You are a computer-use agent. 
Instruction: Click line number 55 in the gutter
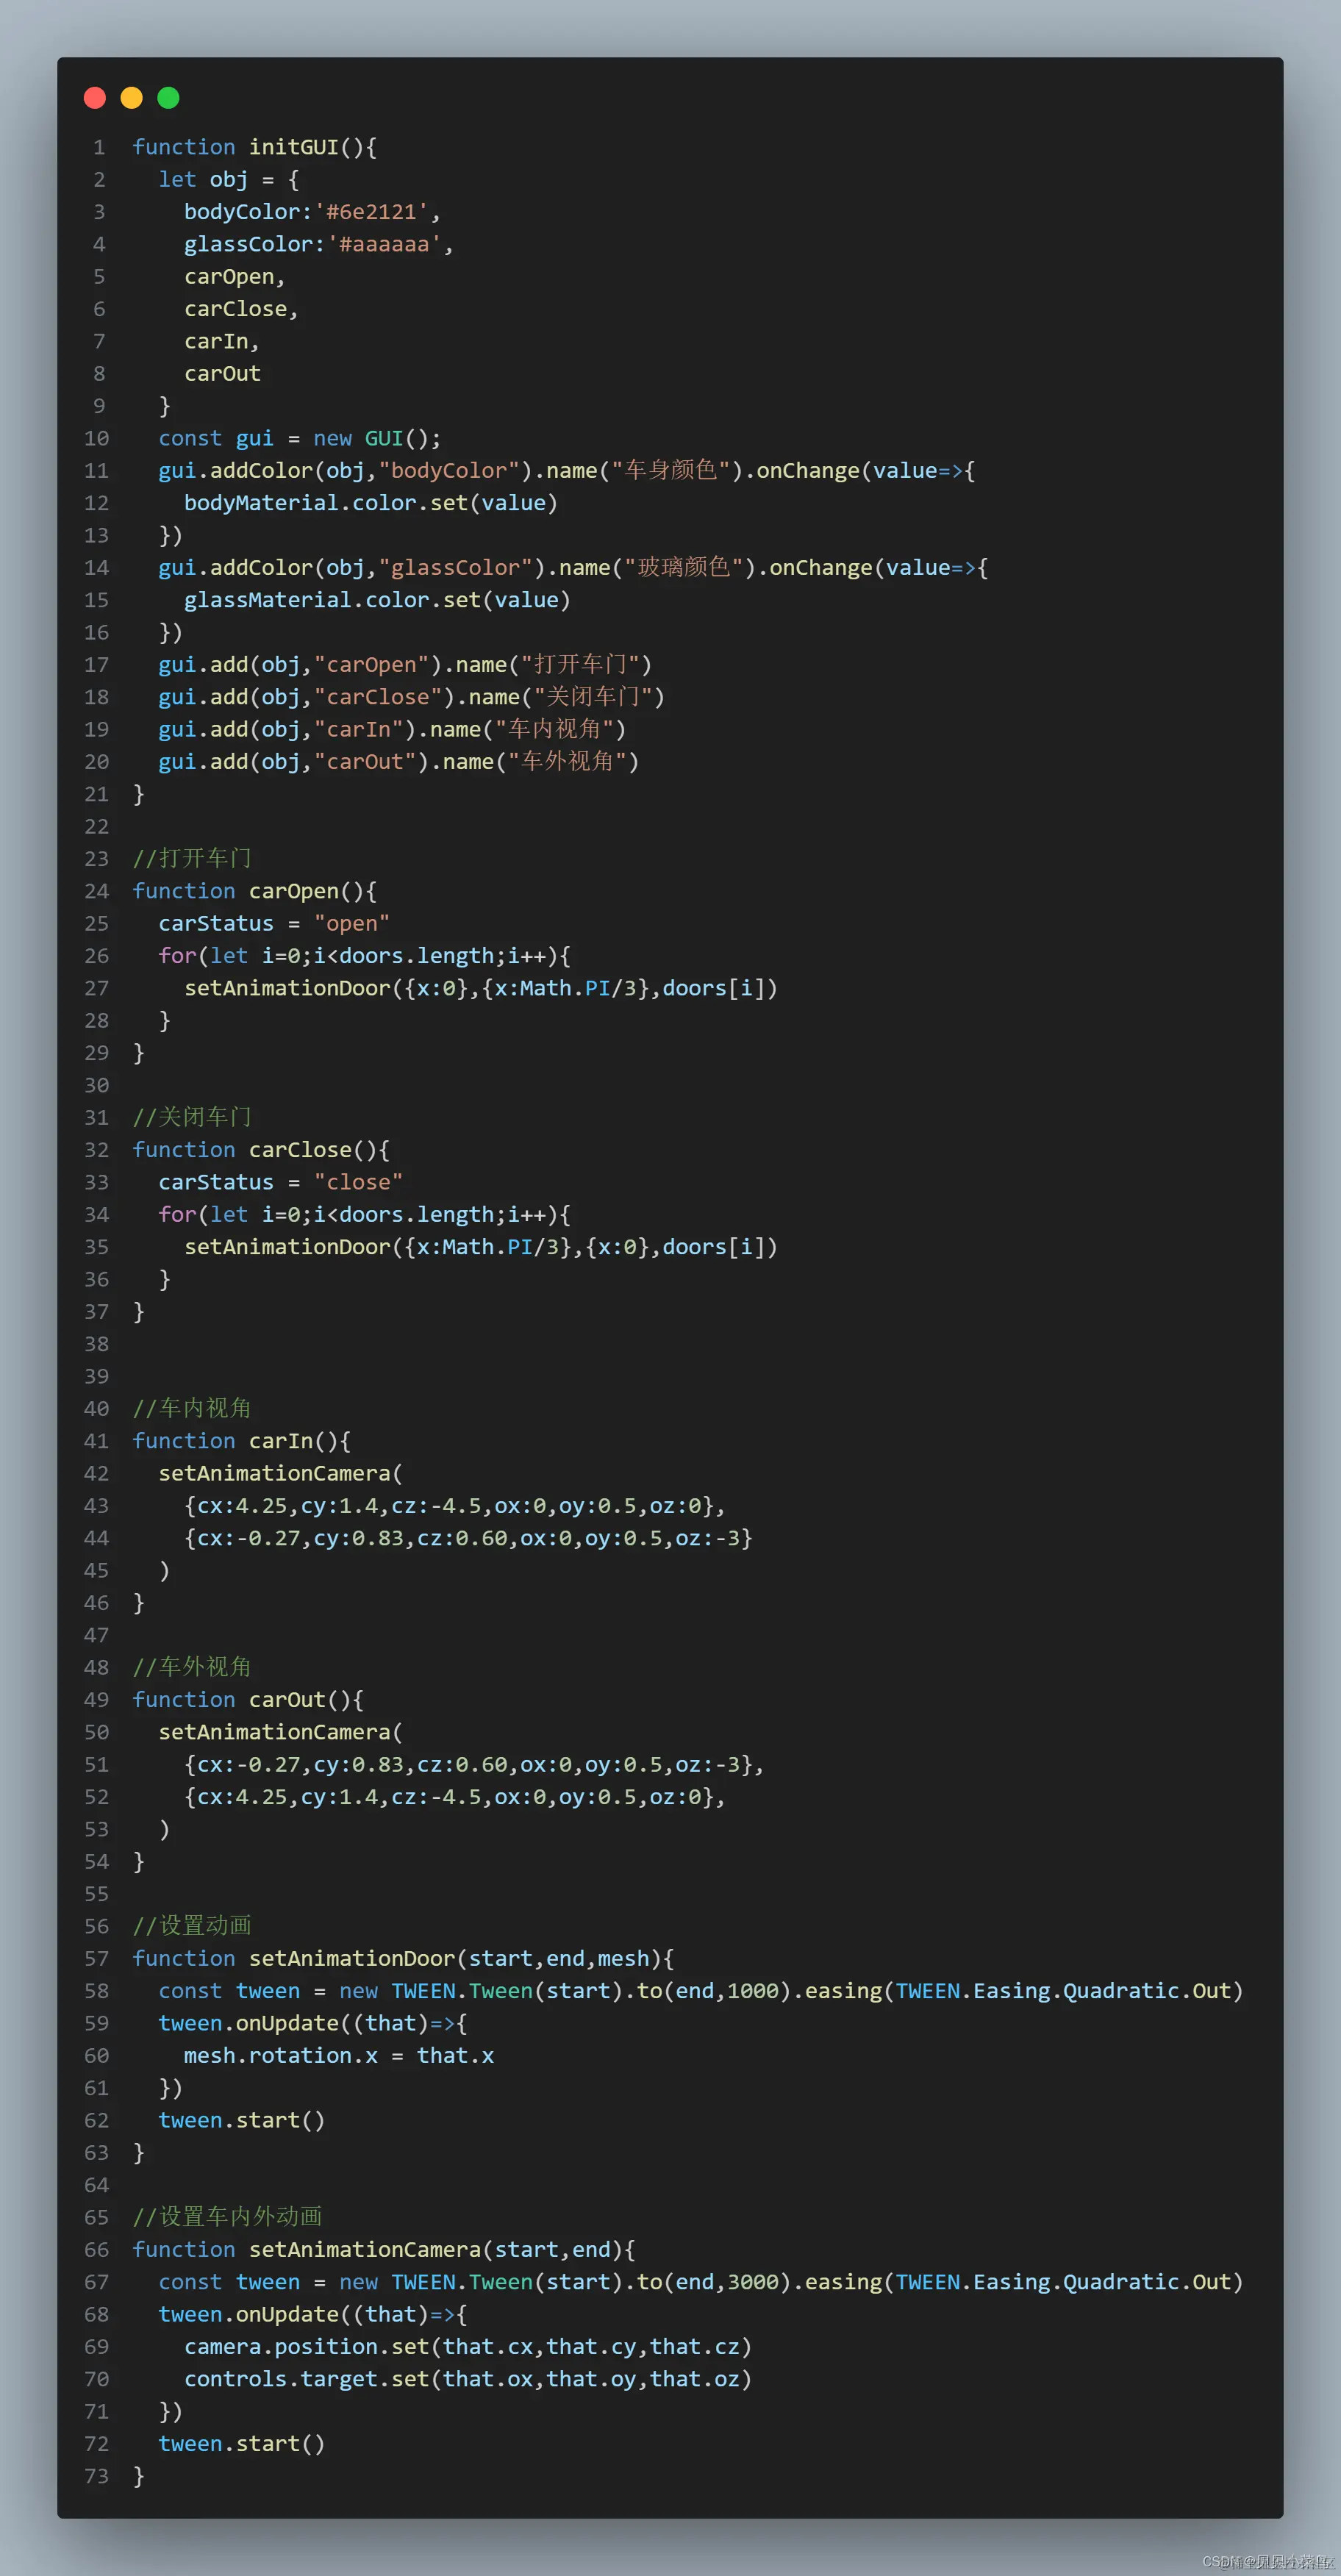coord(97,1894)
